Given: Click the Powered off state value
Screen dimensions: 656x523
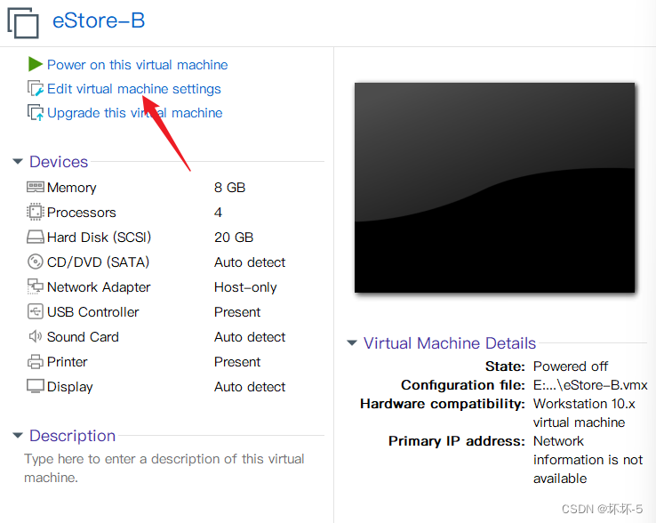Looking at the screenshot, I should coord(571,366).
